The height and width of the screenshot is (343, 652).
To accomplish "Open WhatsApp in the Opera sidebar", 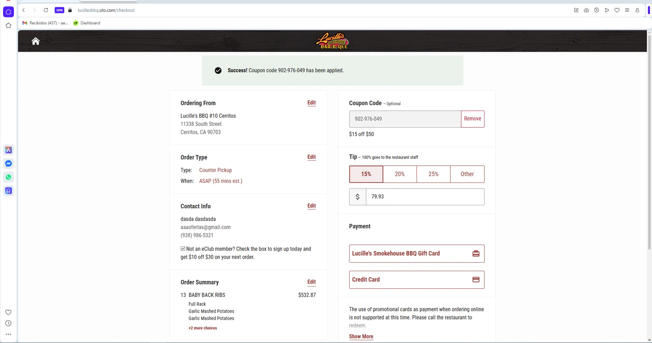I will pos(8,177).
